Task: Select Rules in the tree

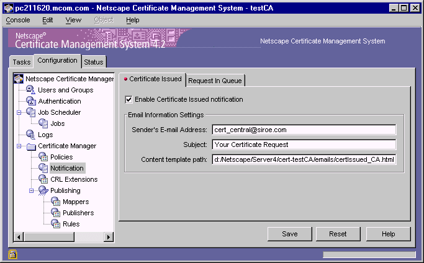Action: pos(71,224)
